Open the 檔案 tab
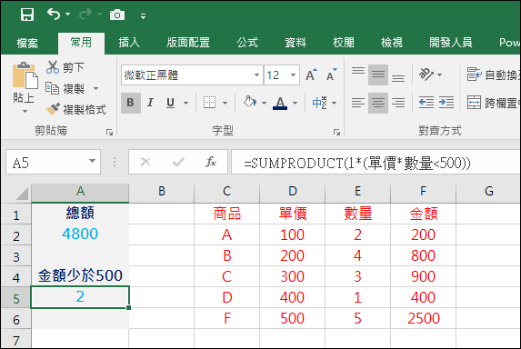The image size is (521, 349). click(x=27, y=43)
